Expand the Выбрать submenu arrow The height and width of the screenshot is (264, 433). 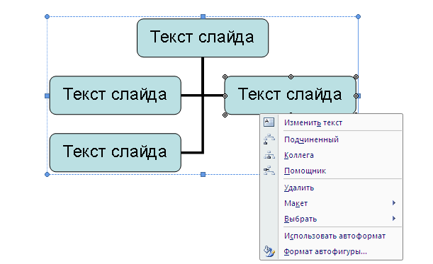click(x=394, y=219)
